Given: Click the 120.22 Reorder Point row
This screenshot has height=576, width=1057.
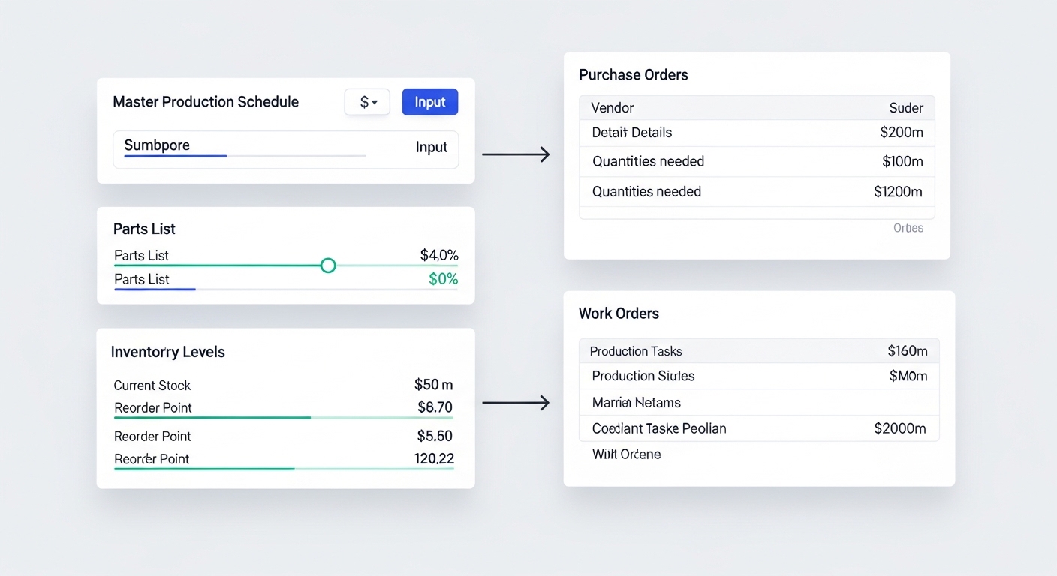Looking at the screenshot, I should click(283, 459).
